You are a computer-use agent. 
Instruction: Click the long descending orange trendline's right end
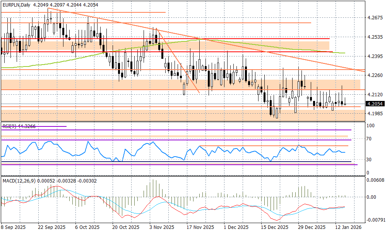(x=364, y=72)
